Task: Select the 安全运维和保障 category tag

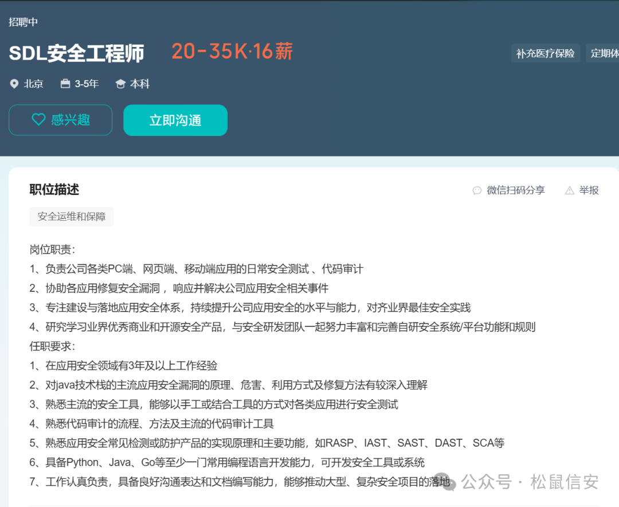Action: click(71, 216)
